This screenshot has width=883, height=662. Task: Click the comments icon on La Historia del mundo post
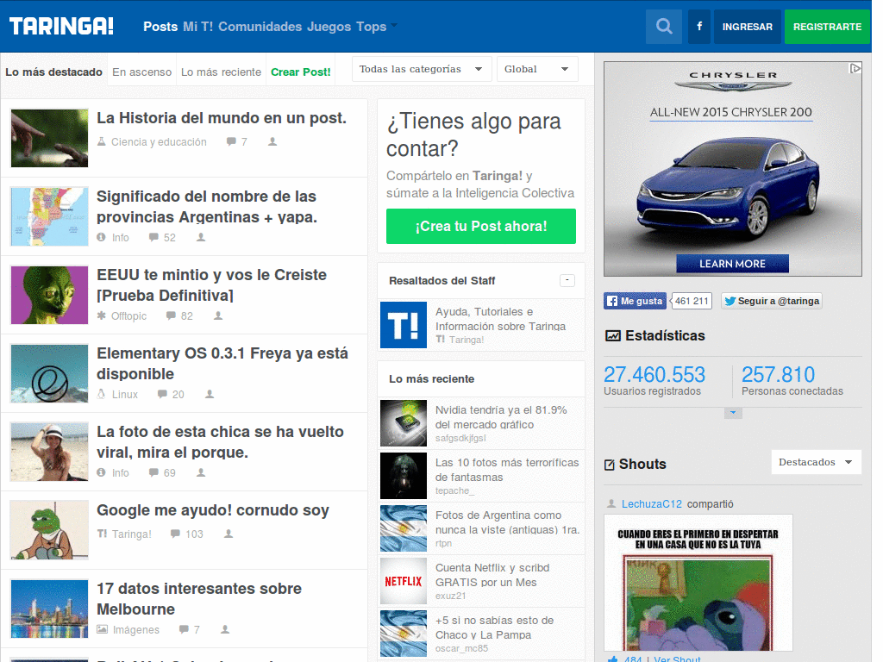pos(231,141)
